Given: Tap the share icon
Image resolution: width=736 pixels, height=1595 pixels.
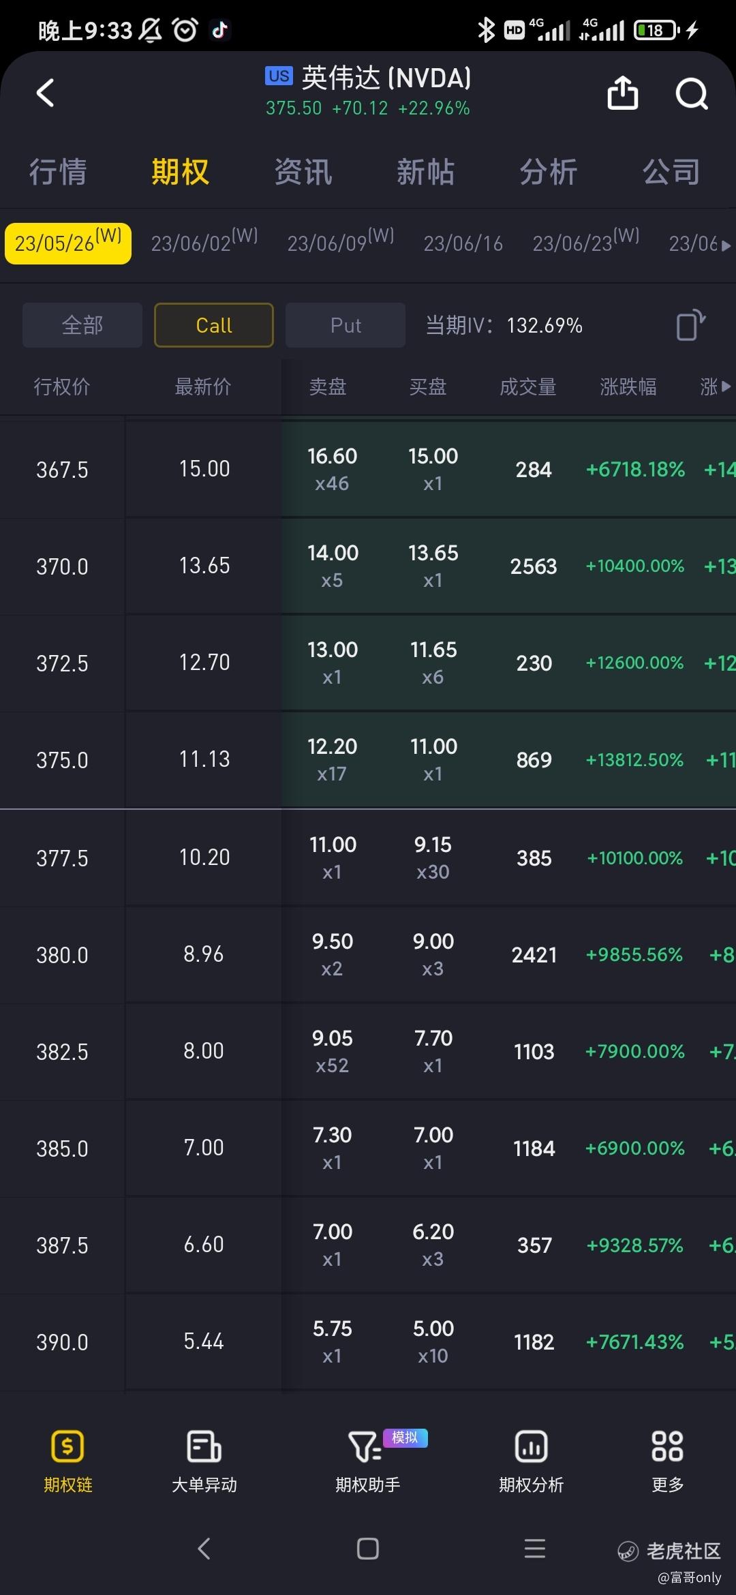Looking at the screenshot, I should pos(622,93).
